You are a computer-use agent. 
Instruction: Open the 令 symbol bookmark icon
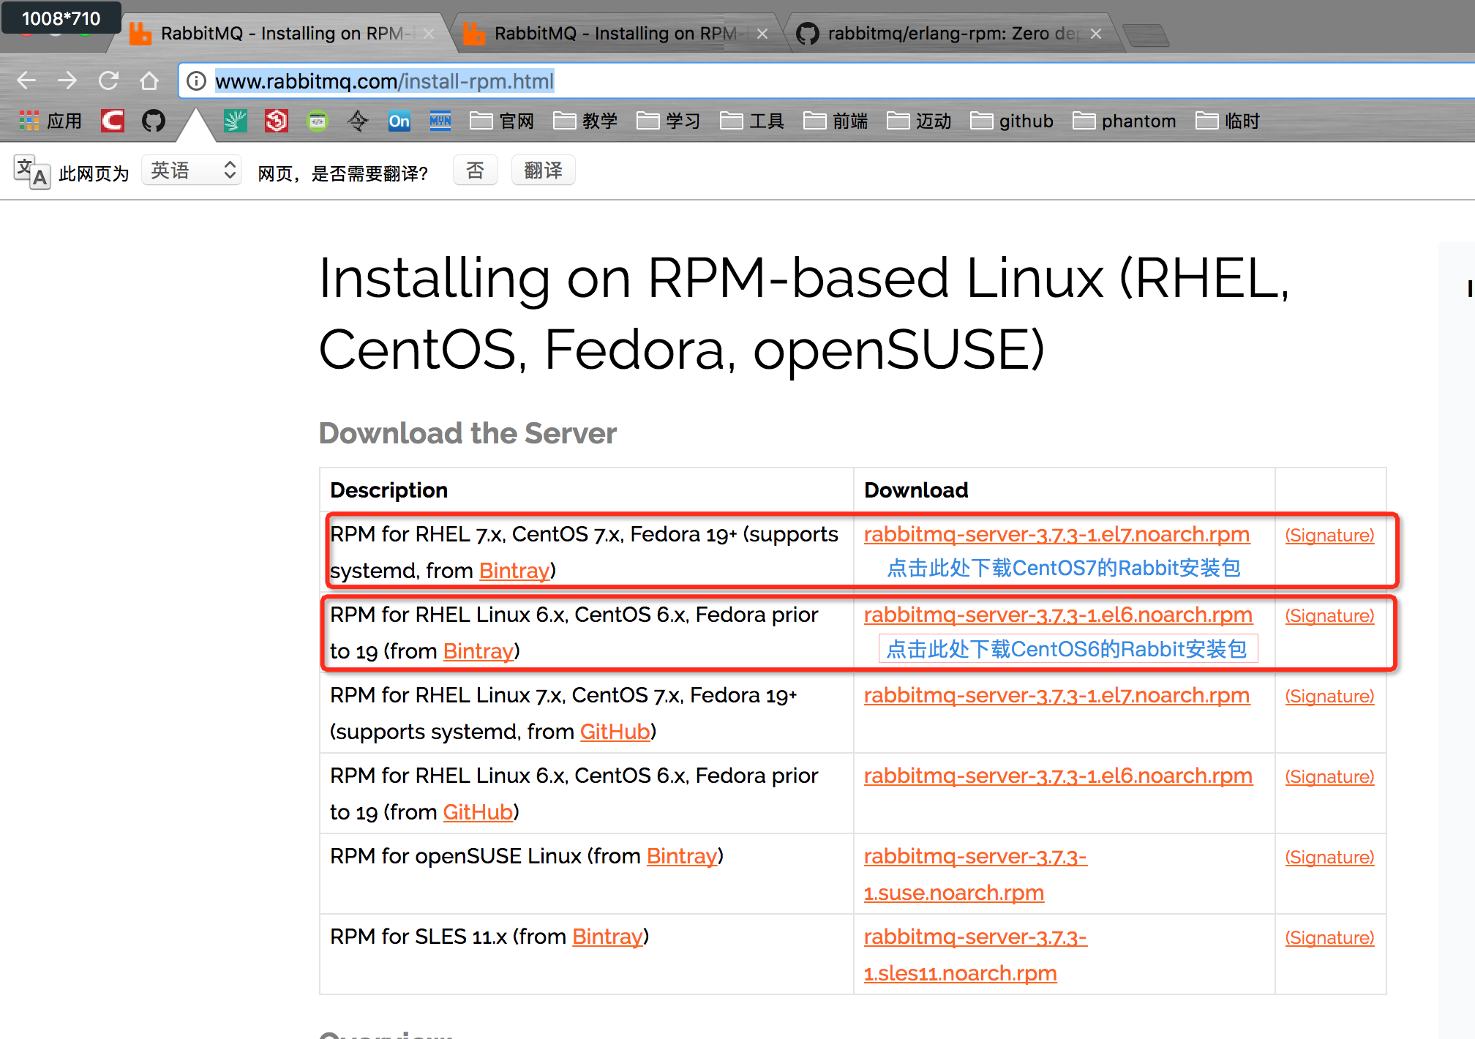coord(358,121)
